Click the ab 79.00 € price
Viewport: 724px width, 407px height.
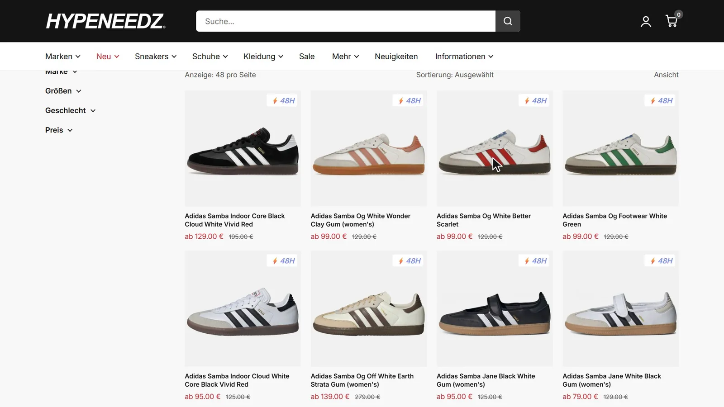[x=580, y=397]
